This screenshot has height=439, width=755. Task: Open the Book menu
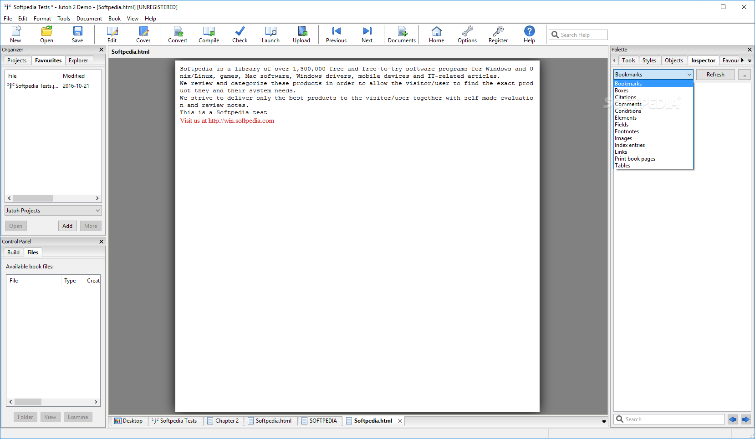[114, 19]
